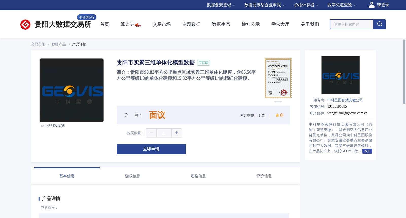Image resolution: width=406 pixels, height=218 pixels.
Task: Click the 立即申请 button
Action: (151, 149)
